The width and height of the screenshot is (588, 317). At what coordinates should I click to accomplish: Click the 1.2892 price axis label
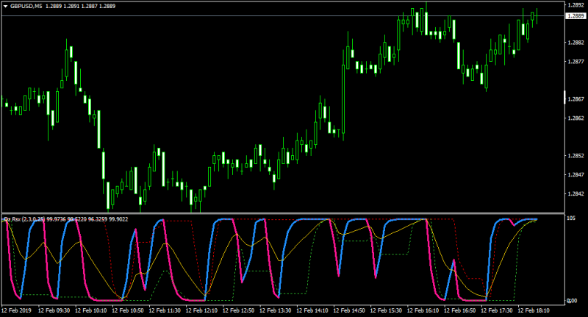[x=576, y=5]
